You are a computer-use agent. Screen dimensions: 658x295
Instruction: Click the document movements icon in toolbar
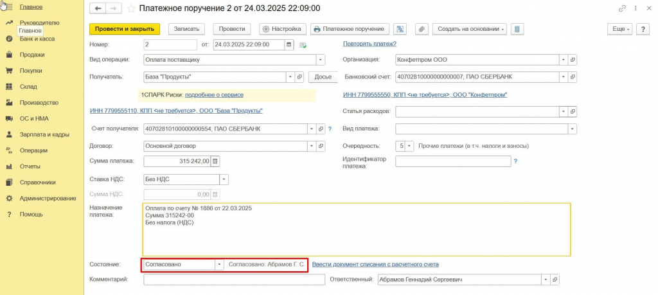click(400, 29)
